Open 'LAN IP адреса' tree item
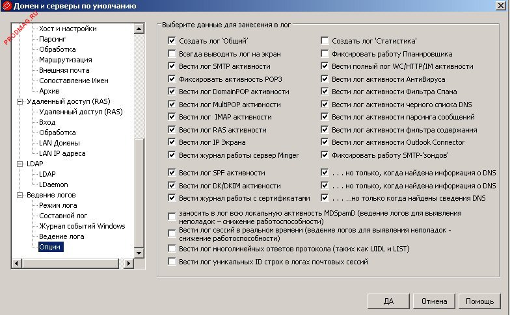Image resolution: width=510 pixels, height=315 pixels. point(62,153)
